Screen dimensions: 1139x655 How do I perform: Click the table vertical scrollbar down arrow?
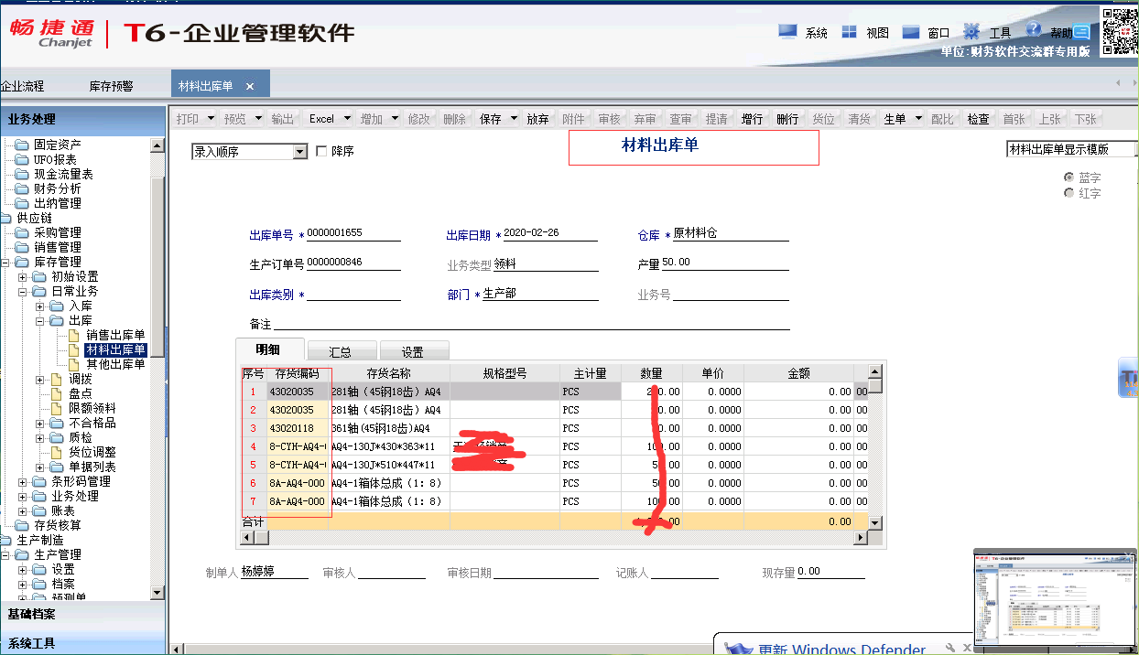click(x=875, y=521)
